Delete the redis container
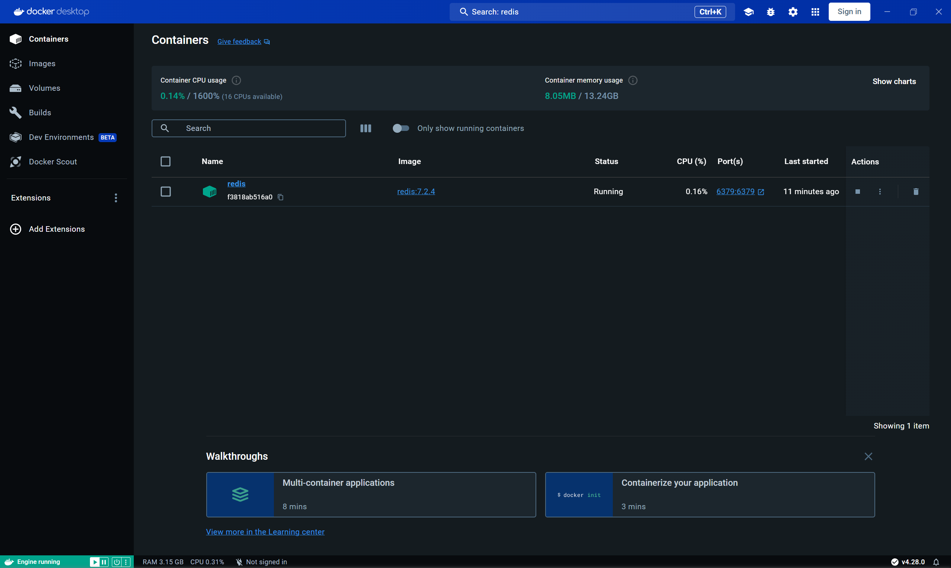This screenshot has height=568, width=951. pos(916,191)
